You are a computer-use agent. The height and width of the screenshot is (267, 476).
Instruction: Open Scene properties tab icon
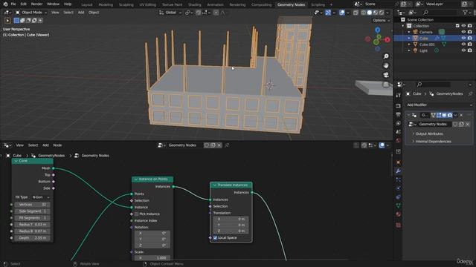(399, 132)
